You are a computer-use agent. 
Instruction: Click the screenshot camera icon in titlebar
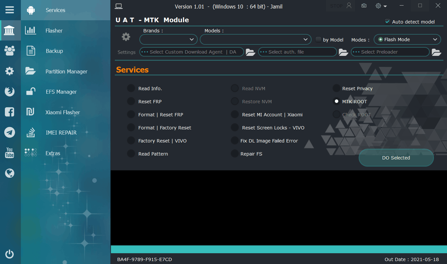(x=364, y=6)
